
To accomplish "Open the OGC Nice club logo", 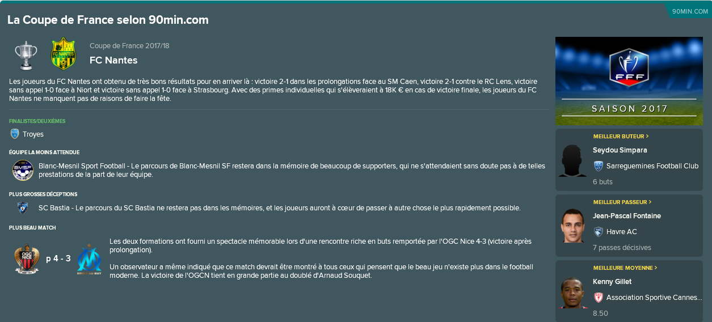I will [x=26, y=259].
